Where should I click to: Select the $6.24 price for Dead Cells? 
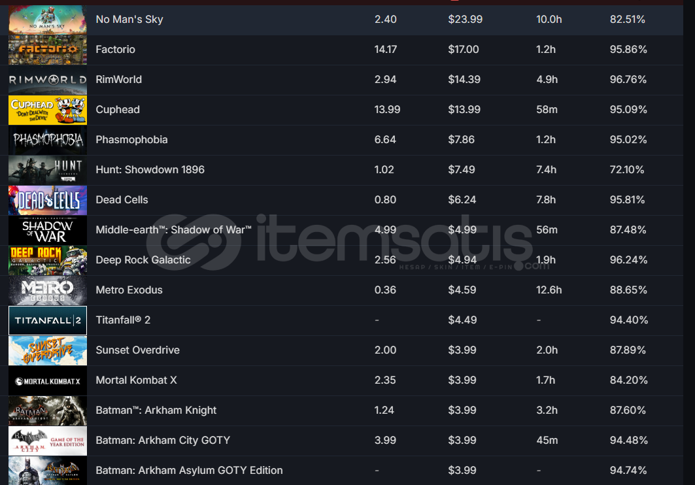(462, 200)
